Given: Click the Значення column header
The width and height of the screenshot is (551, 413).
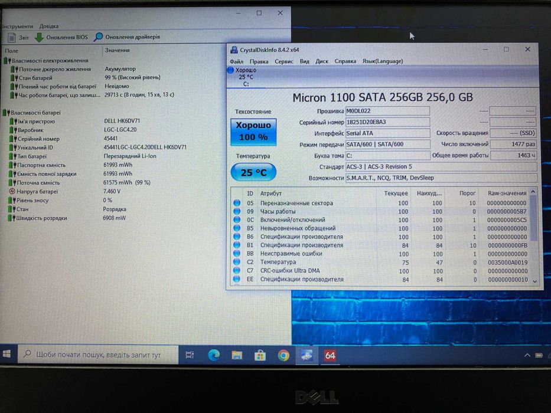Looking at the screenshot, I should click(x=118, y=50).
